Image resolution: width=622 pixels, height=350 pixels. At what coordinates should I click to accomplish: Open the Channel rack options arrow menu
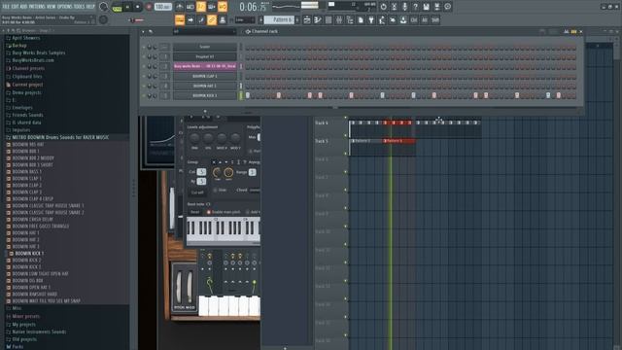coord(143,31)
